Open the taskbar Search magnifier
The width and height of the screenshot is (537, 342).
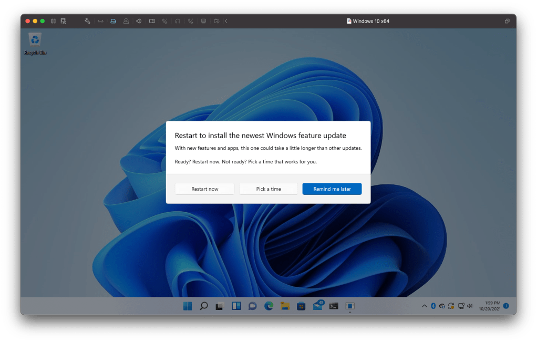point(204,306)
